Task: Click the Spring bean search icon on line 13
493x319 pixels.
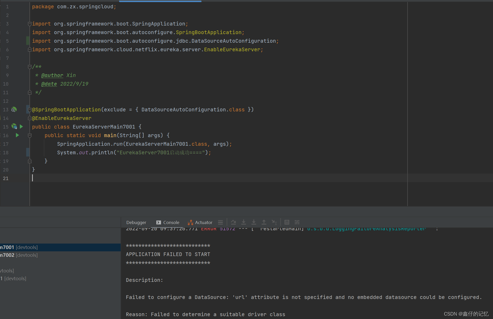Action: (14, 110)
